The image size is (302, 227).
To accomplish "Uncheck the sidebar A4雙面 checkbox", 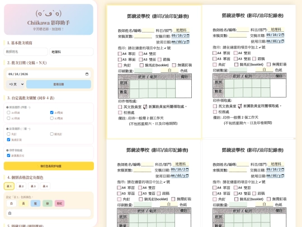I will 51,113.
